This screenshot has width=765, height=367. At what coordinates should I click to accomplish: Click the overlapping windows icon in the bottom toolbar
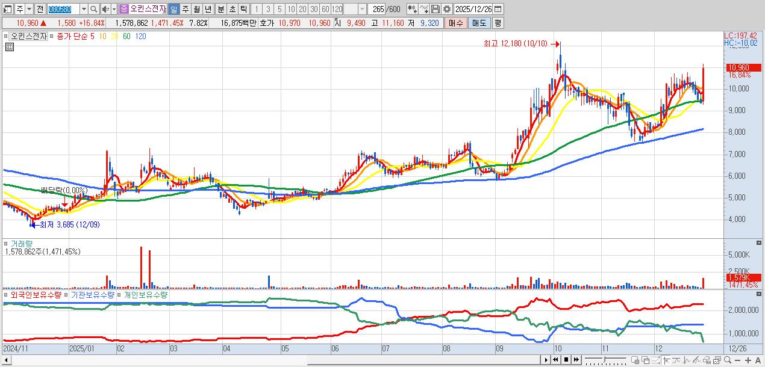tap(646, 360)
